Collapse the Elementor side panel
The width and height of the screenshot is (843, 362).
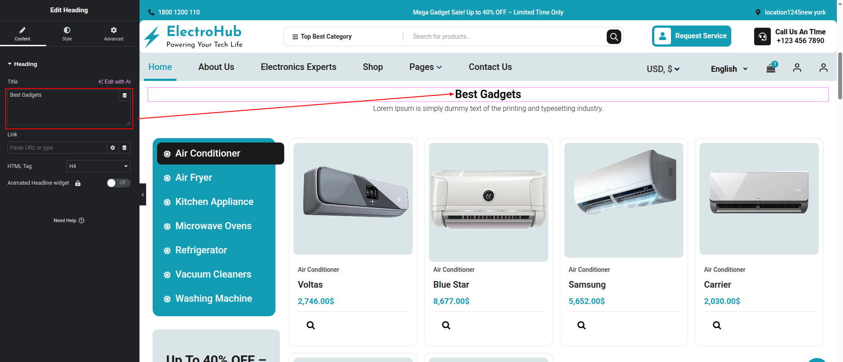coord(143,194)
